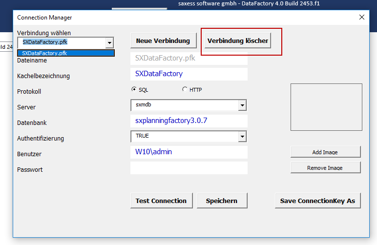
Task: Select the SQL protocol radio button
Action: pyautogui.click(x=134, y=89)
